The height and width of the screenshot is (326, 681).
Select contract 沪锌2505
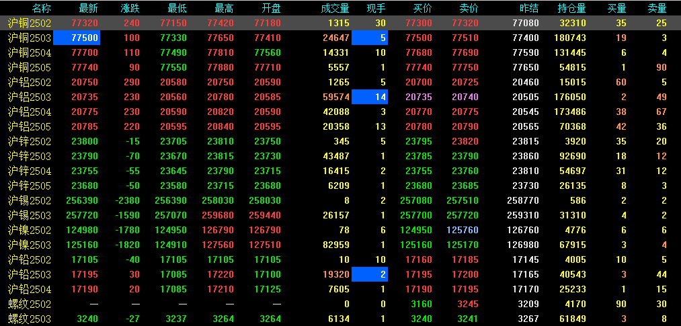pyautogui.click(x=30, y=186)
